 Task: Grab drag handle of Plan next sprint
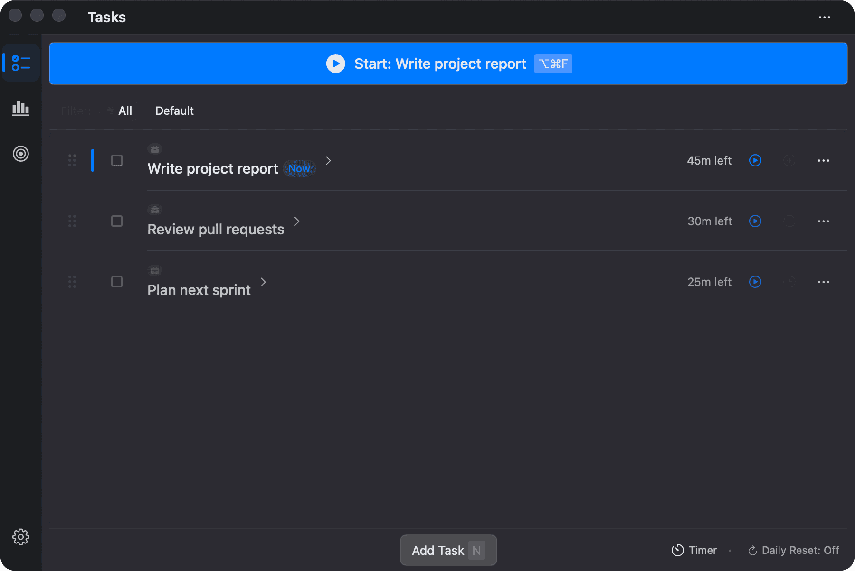point(72,282)
